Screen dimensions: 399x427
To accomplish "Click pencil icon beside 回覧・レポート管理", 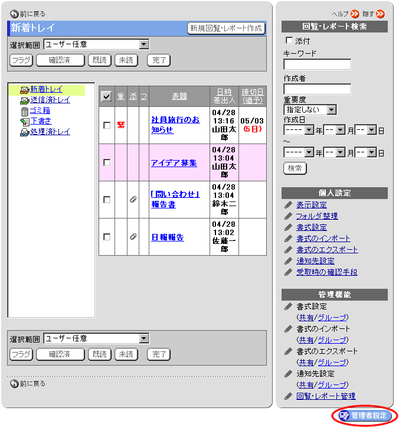I will tap(288, 396).
